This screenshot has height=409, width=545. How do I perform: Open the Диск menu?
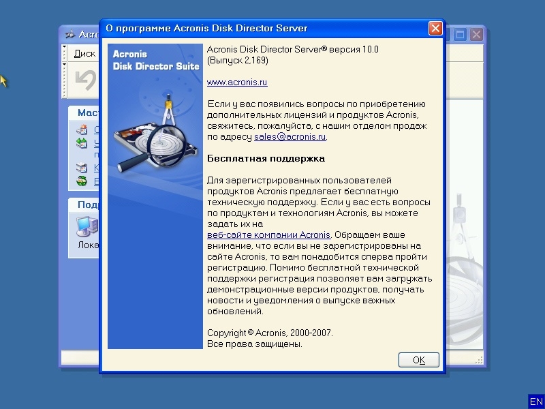pyautogui.click(x=84, y=53)
